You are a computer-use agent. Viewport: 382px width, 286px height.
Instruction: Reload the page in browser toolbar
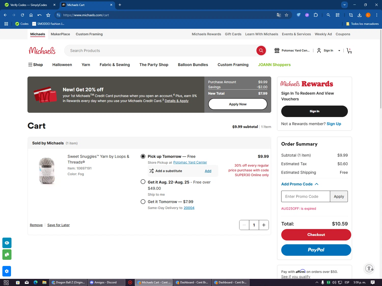point(22,15)
